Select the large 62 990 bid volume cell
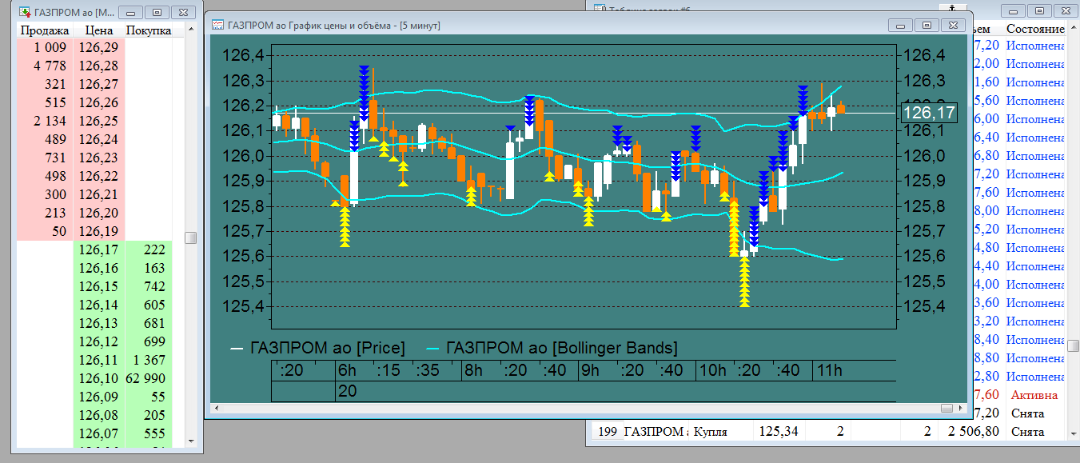The height and width of the screenshot is (463, 1080). [x=149, y=379]
